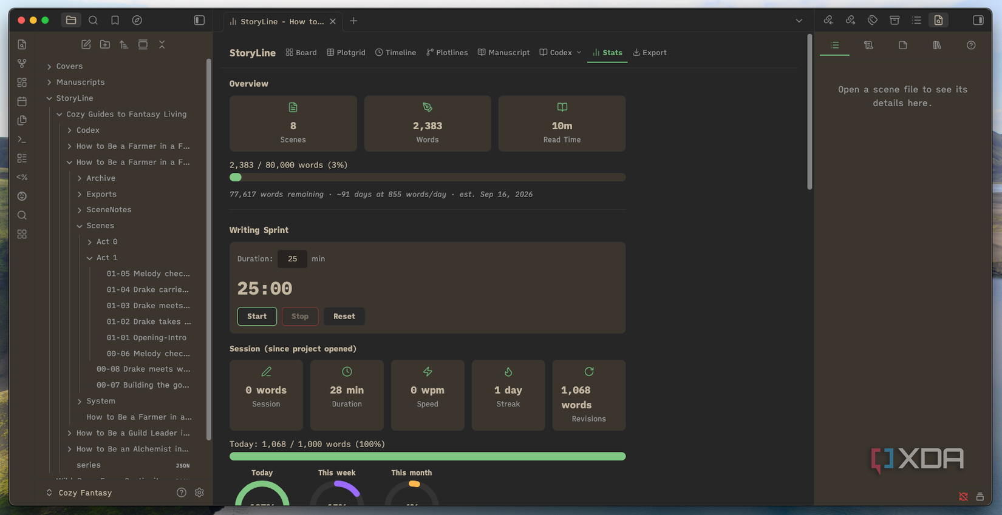Open 01-01 Opening-Intro scene file
Viewport: 1002px width, 515px height.
pos(146,337)
